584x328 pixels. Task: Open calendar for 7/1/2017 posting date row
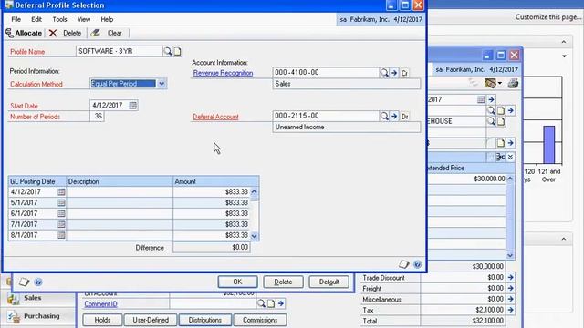click(x=61, y=224)
